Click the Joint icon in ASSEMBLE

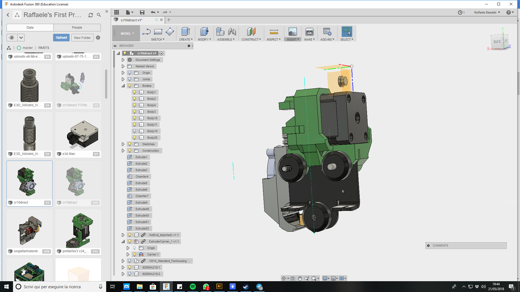point(232,32)
